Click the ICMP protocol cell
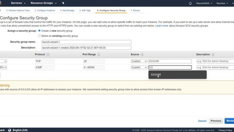Viewport: 234px width, 132px height. (x=45, y=67)
